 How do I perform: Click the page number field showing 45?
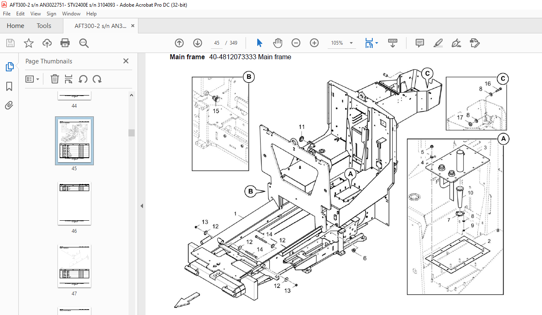217,43
